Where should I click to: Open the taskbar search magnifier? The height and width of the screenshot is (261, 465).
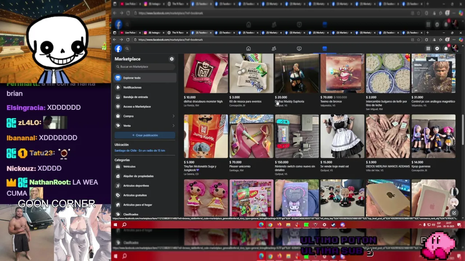click(x=124, y=225)
